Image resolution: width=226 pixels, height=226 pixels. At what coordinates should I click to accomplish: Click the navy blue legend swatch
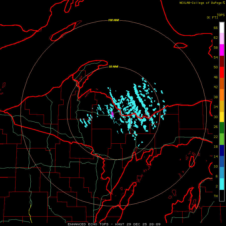pyautogui.click(x=222, y=150)
